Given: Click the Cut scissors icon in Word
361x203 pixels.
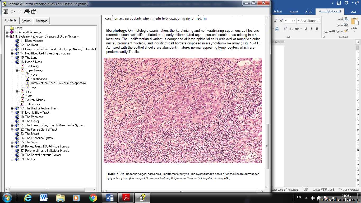Looking at the screenshot, I should click(x=346, y=19).
